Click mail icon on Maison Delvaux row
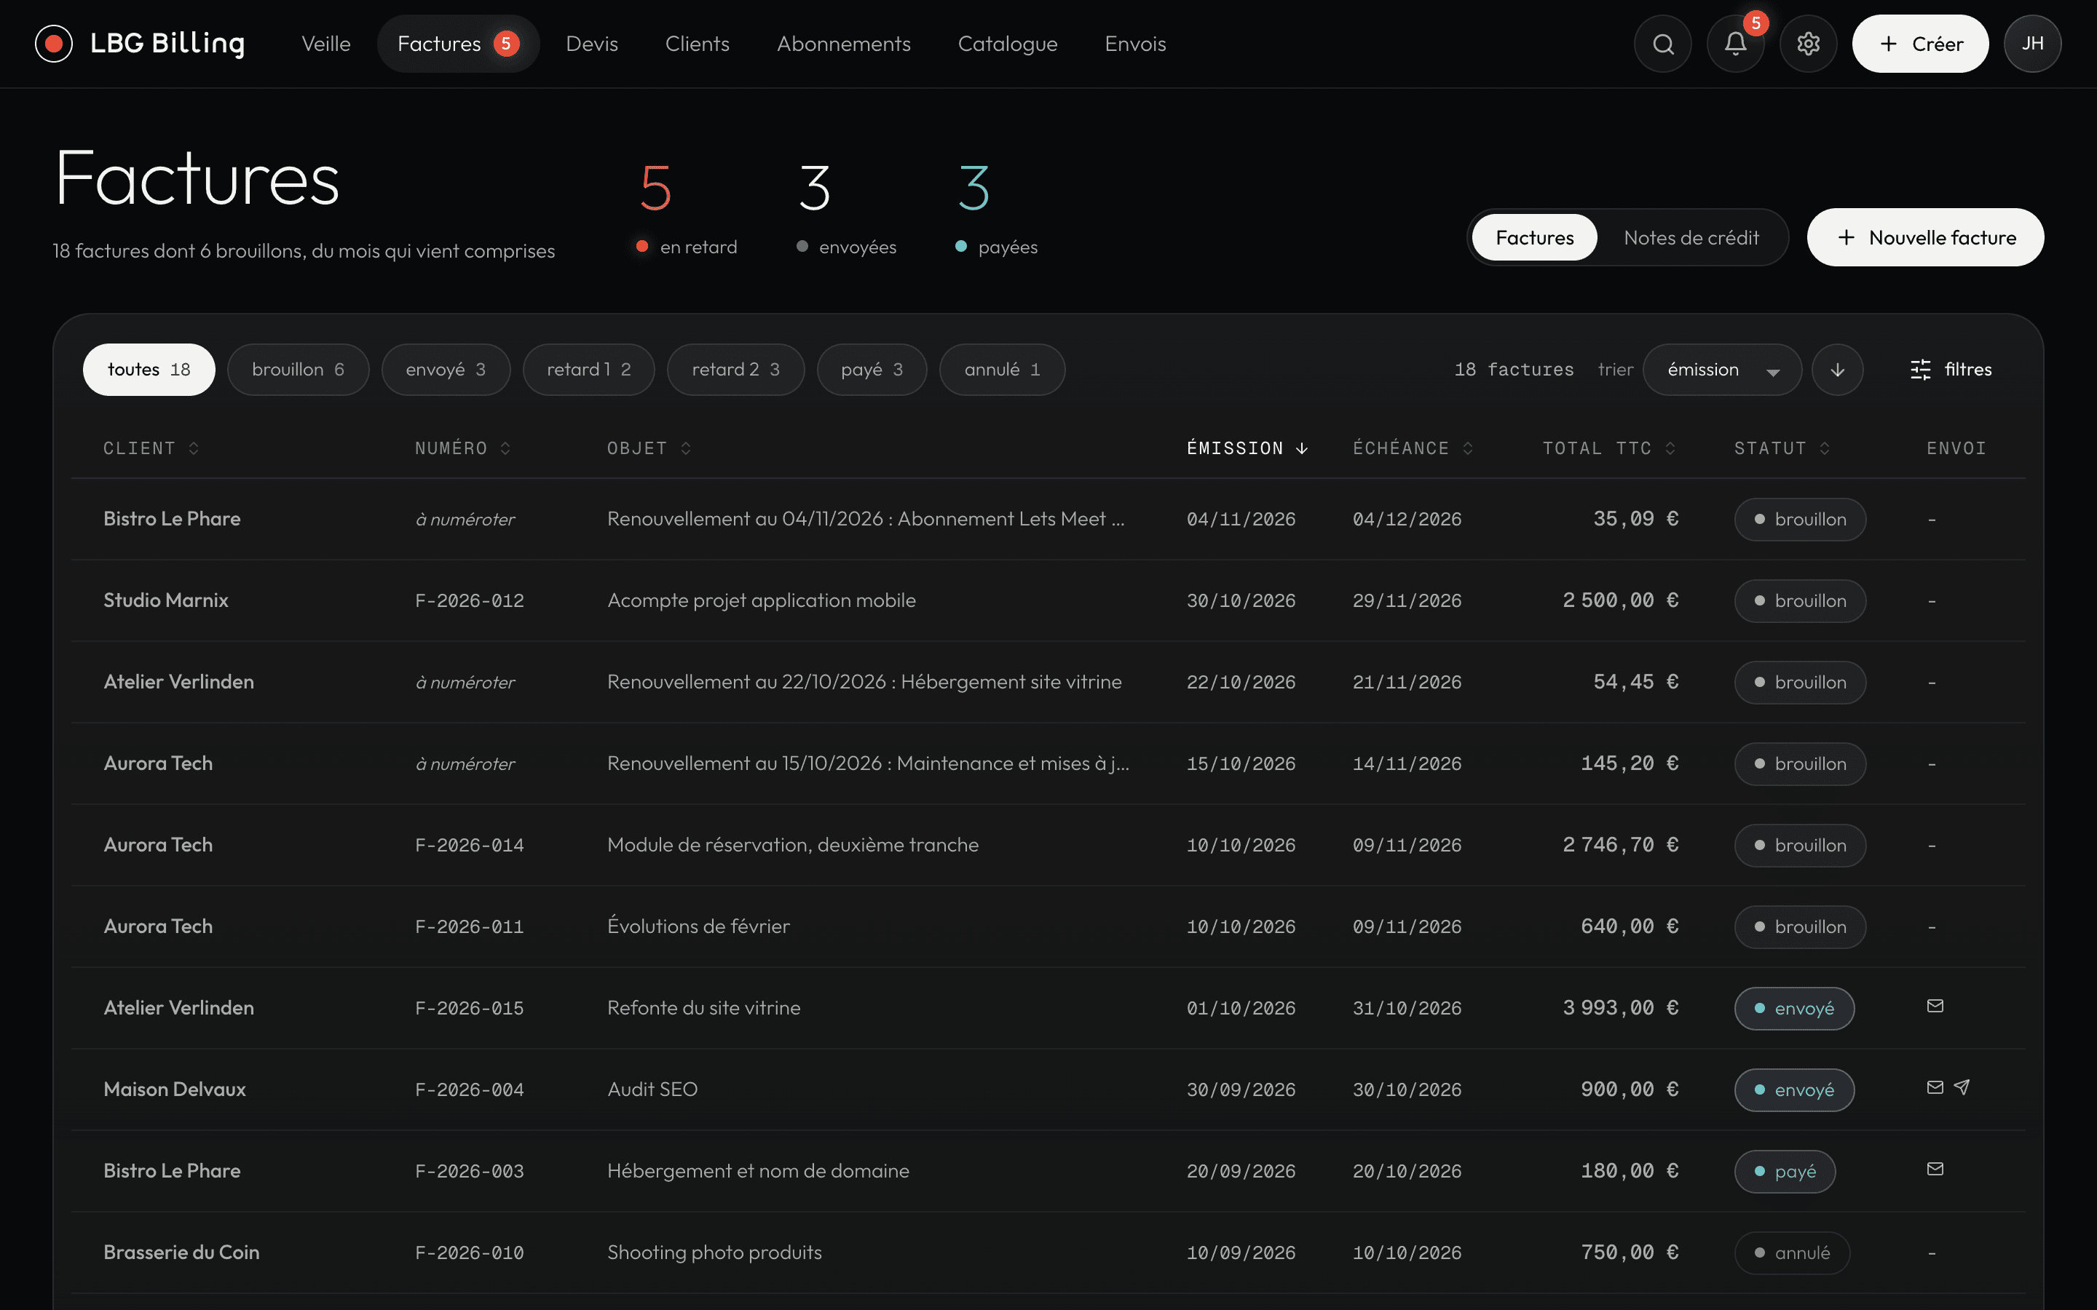 [x=1935, y=1087]
